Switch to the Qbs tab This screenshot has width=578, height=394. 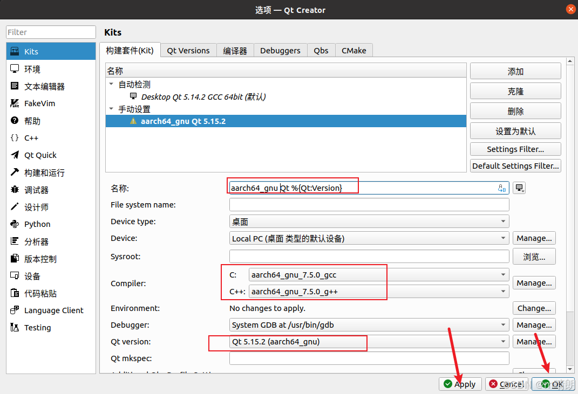[x=321, y=51]
